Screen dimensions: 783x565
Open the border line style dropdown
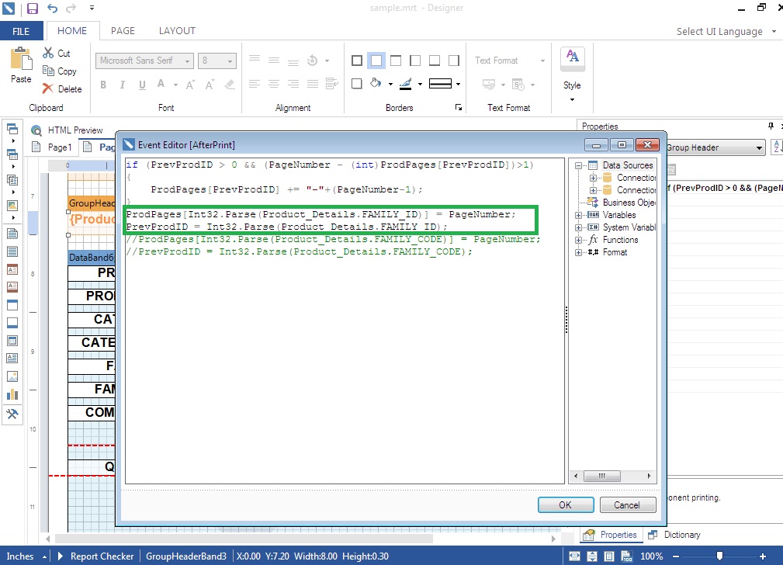pyautogui.click(x=458, y=84)
